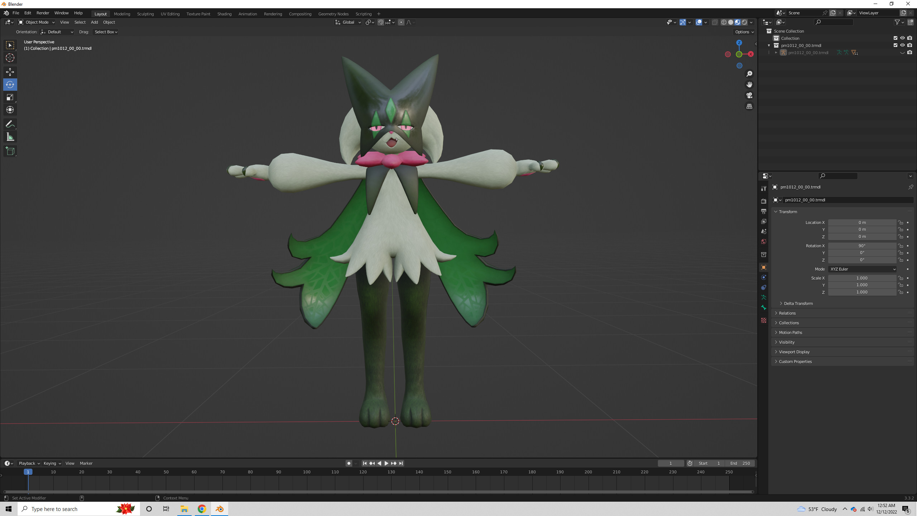Collapse the Transform panel
917x516 pixels.
tap(788, 212)
